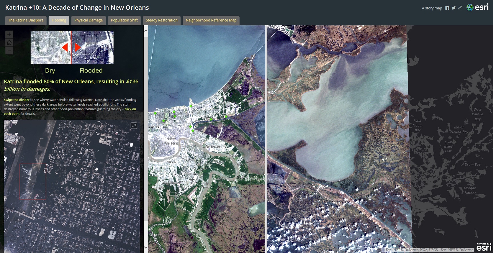Click the Dry/Flooded swipe illustration
Viewport: 493px width, 253px height.
(x=72, y=47)
